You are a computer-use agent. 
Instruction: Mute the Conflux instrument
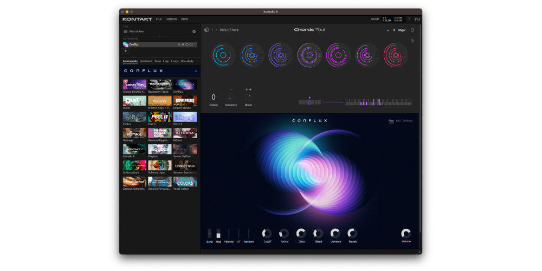pos(183,44)
